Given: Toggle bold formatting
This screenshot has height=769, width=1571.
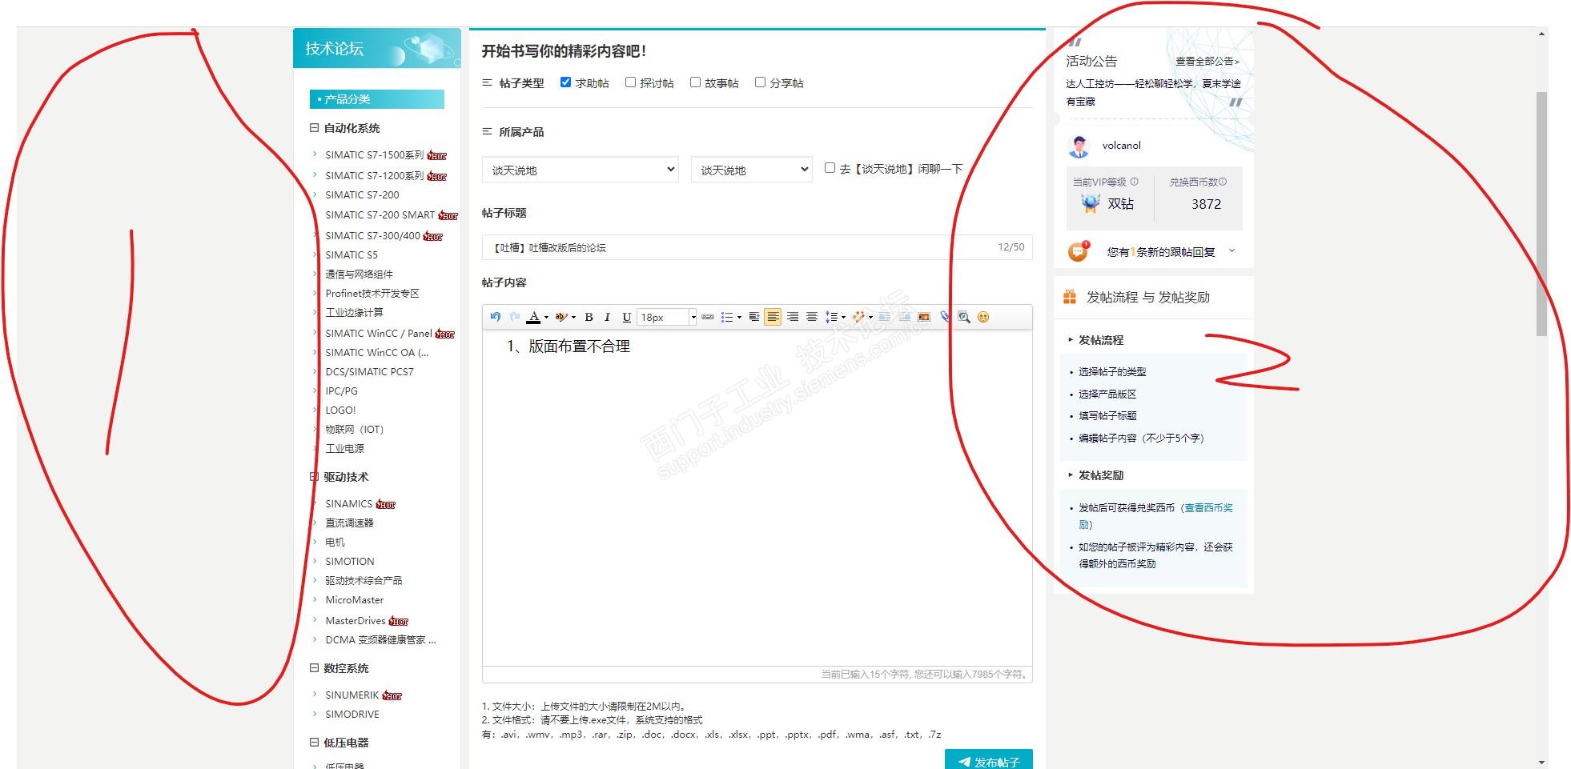Looking at the screenshot, I should tap(589, 317).
